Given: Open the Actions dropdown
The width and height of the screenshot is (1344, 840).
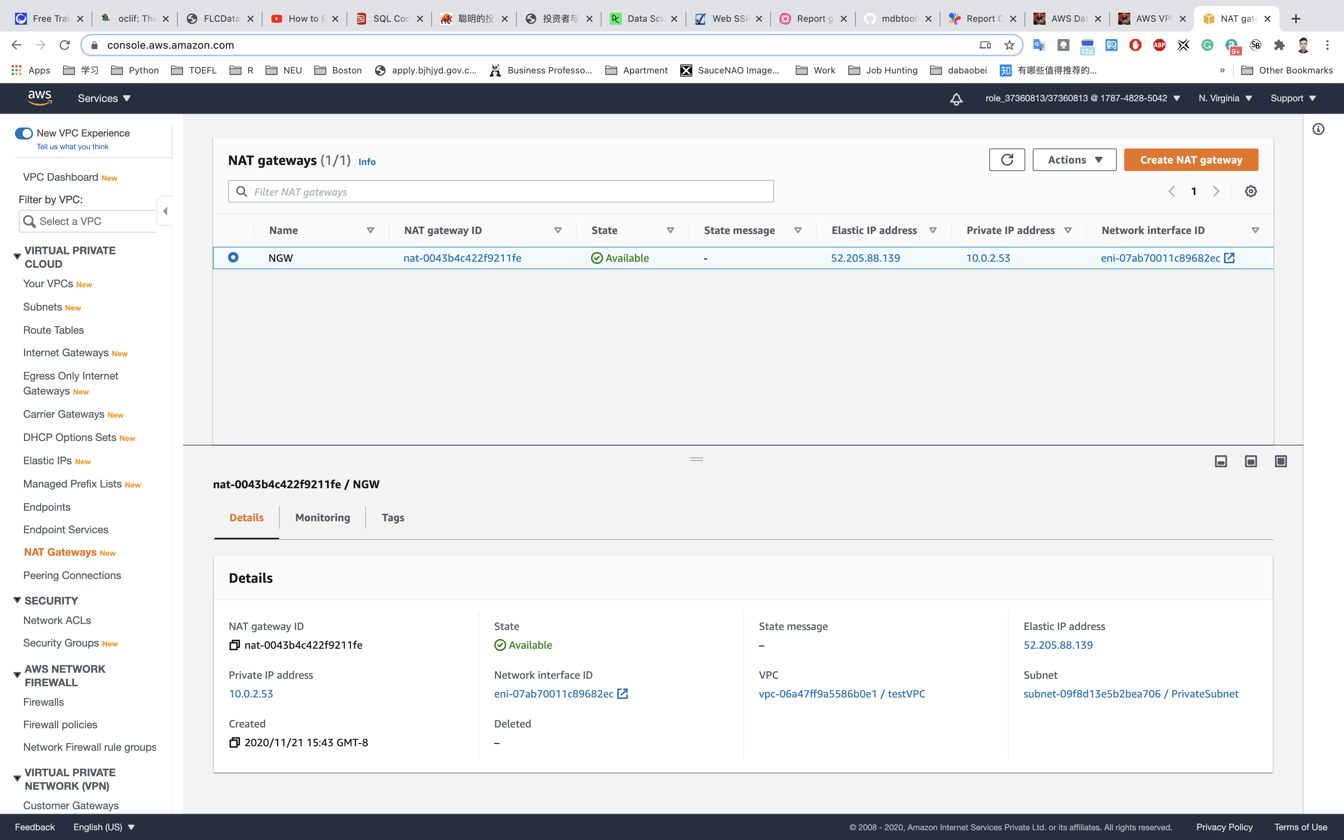Looking at the screenshot, I should click(1074, 160).
